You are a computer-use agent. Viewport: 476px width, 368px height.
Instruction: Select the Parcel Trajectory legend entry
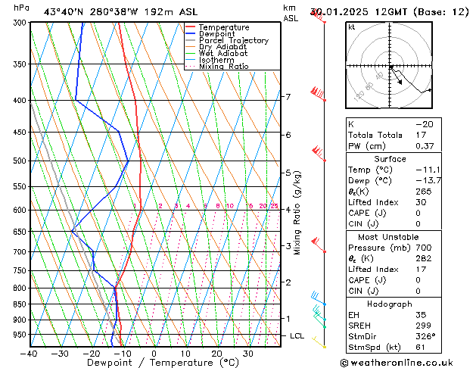[x=227, y=40]
